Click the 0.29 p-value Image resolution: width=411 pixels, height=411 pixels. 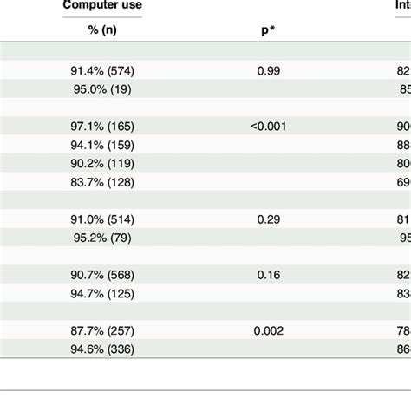click(269, 219)
